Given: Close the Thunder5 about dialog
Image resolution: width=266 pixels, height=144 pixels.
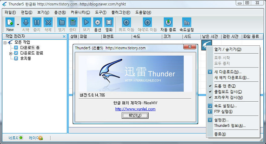Looking at the screenshot, I should tap(190, 47).
